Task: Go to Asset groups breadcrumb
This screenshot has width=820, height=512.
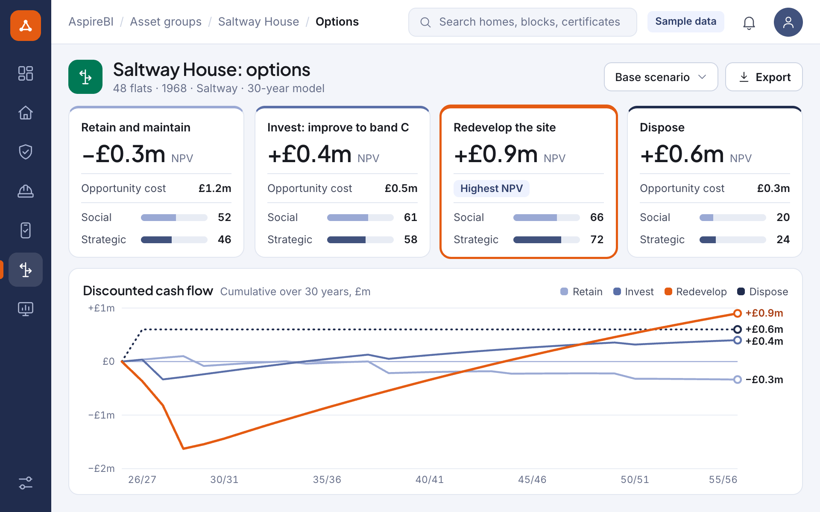Action: click(x=166, y=22)
